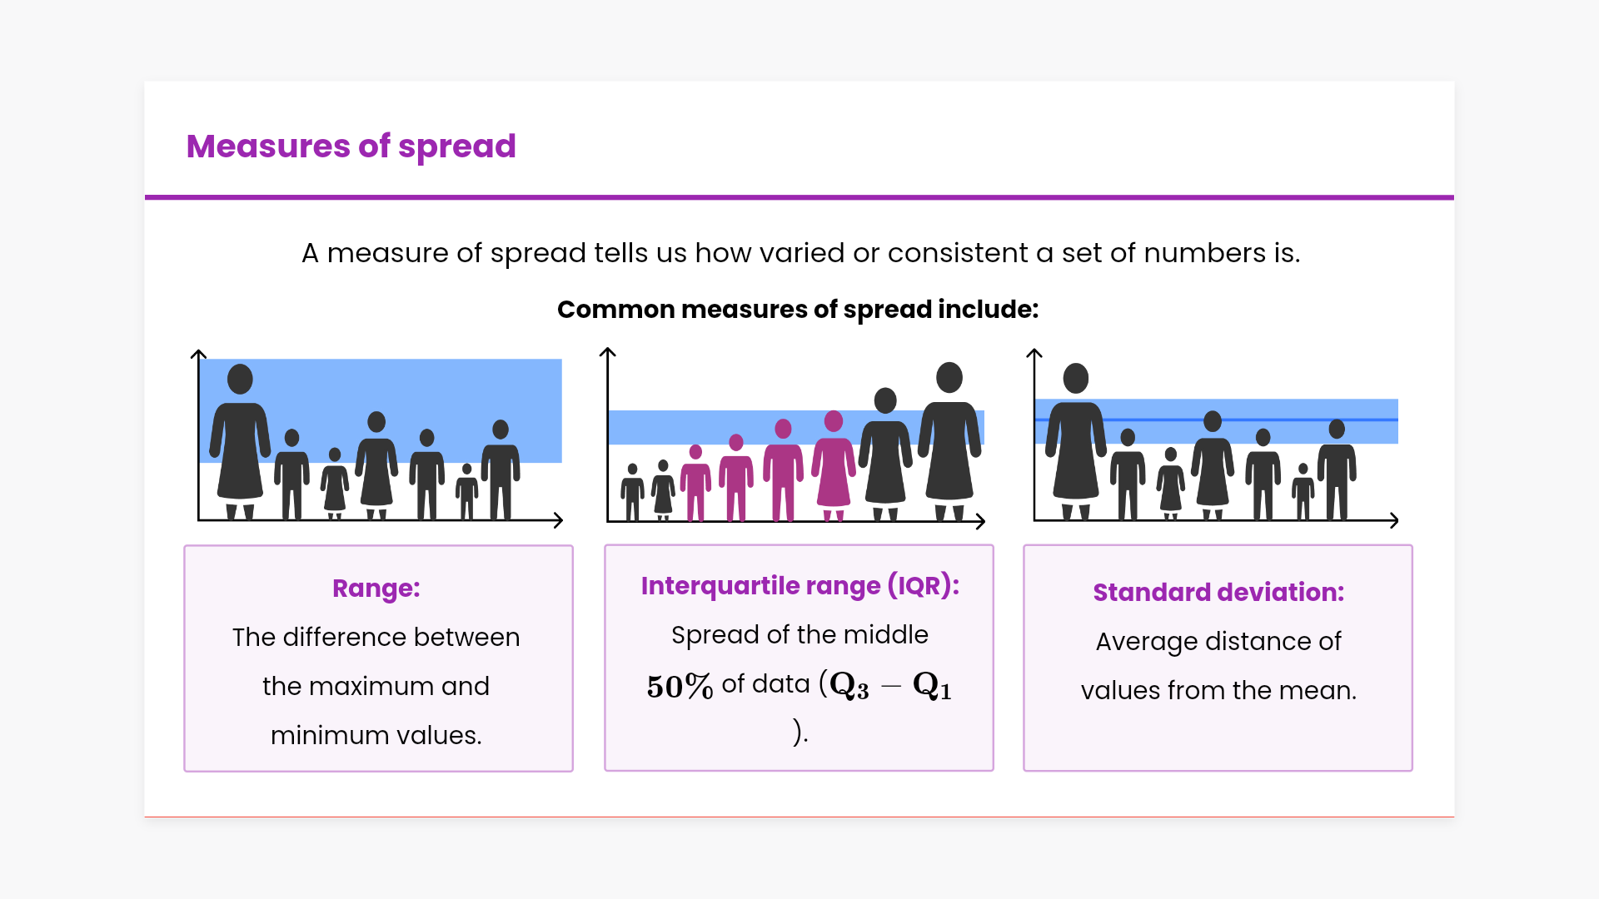Click horizontal axis arrowhead of standard deviation chart
This screenshot has width=1599, height=899.
(x=1393, y=521)
